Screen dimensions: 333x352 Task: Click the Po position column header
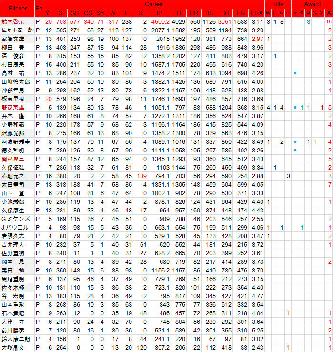coord(39,9)
